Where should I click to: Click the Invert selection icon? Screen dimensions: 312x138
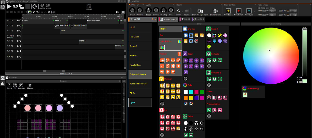(10, 85)
